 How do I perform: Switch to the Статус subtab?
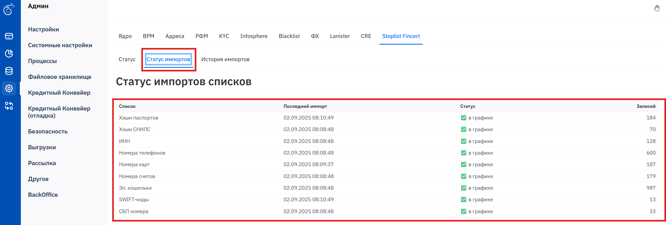pos(127,59)
